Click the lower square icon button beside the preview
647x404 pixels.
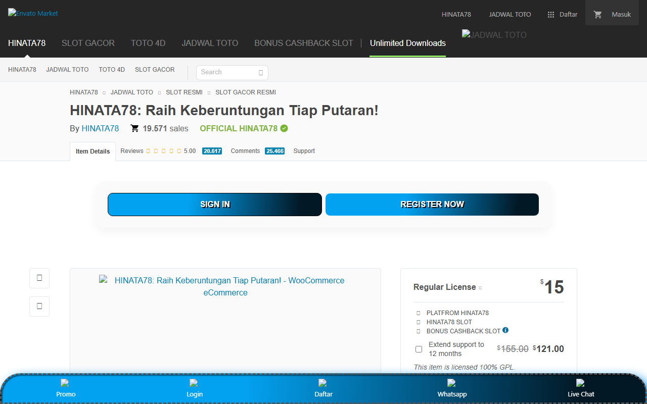click(x=39, y=307)
